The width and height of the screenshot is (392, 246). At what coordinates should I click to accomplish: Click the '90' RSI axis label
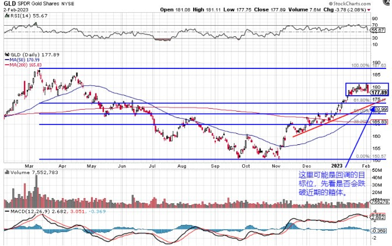click(x=374, y=19)
